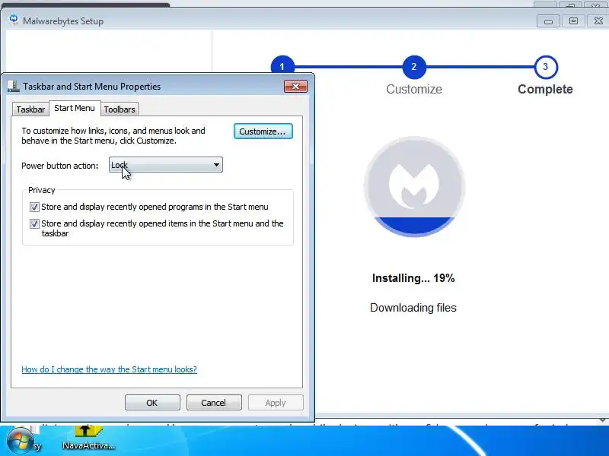Click step 2 Customize circle
This screenshot has height=456, width=609.
coord(414,67)
